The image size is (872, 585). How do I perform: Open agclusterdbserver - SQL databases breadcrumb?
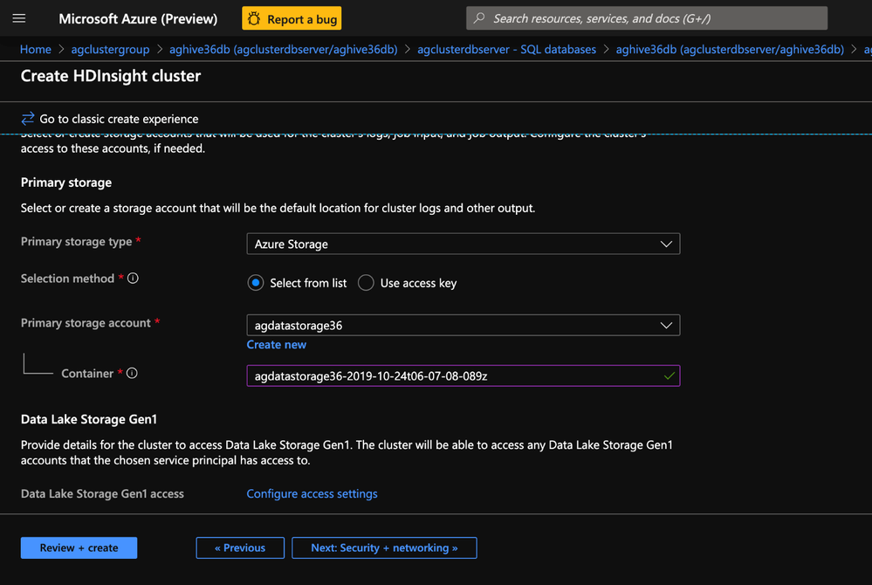[x=506, y=50]
